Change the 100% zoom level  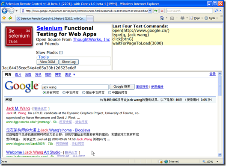208,162
